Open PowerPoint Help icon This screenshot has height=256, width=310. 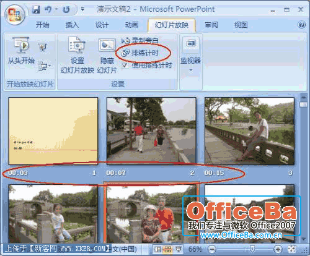point(301,25)
